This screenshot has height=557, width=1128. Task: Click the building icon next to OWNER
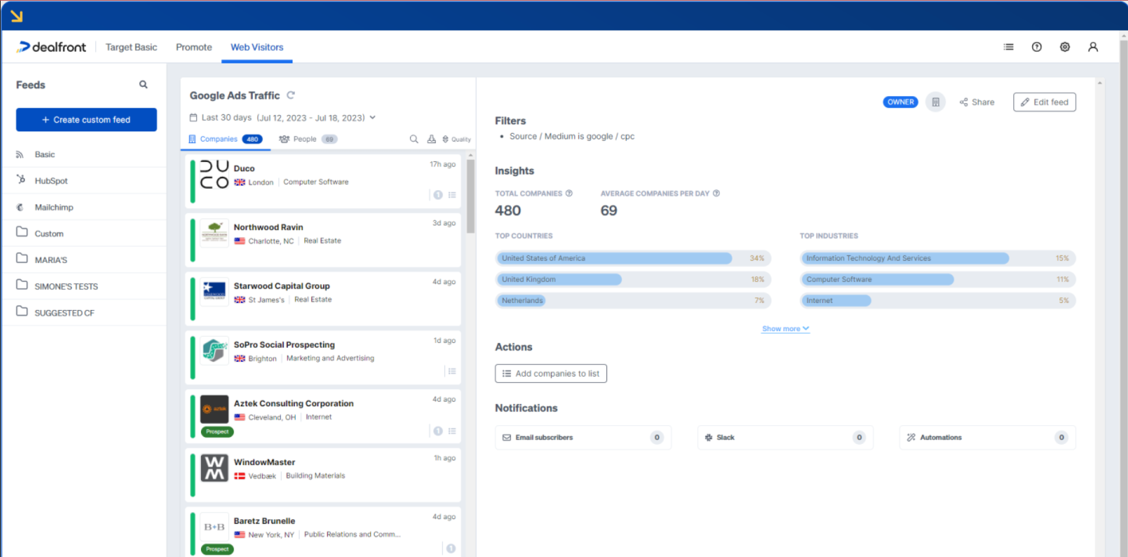click(x=935, y=102)
